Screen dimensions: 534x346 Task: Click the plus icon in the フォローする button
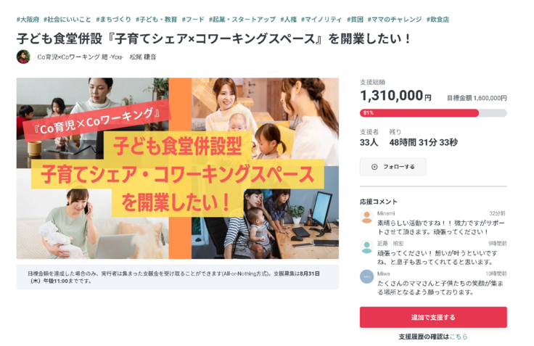click(x=374, y=167)
